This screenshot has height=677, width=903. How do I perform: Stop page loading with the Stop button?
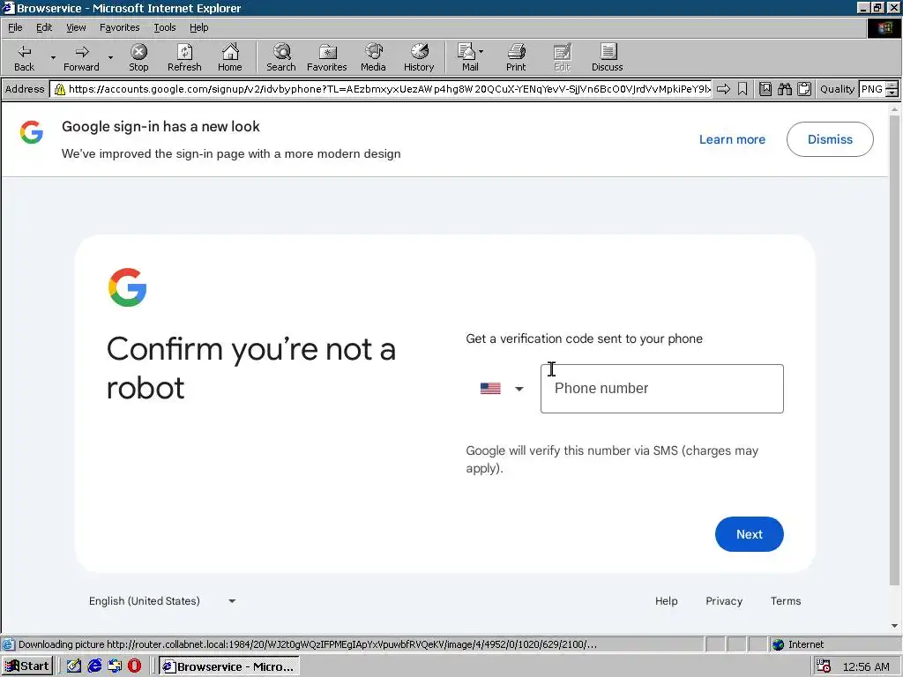pos(138,57)
